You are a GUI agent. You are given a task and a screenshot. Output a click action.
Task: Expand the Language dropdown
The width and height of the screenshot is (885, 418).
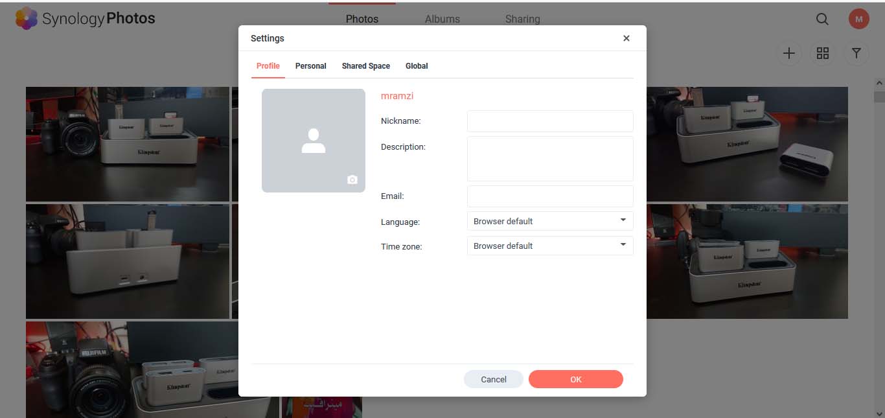tap(549, 221)
